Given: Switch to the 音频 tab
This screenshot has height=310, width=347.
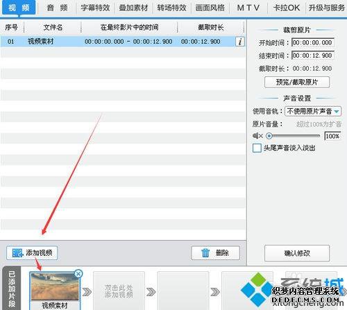Looking at the screenshot, I should pyautogui.click(x=58, y=8).
